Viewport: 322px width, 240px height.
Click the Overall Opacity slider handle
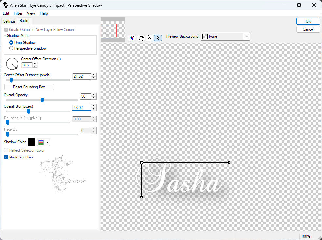(x=42, y=100)
